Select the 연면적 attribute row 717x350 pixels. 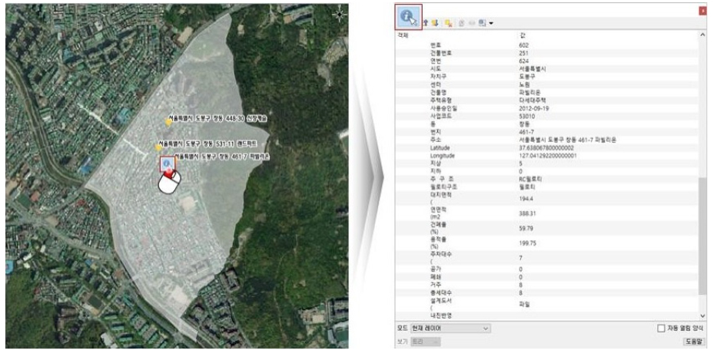pos(546,213)
